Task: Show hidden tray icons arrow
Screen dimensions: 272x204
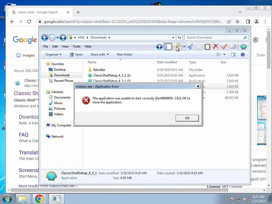Action: tap(226, 199)
